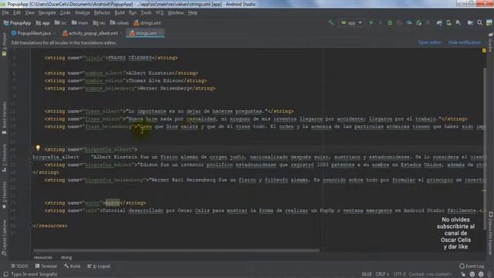
Task: Click the run with coverage icon
Action: pyautogui.click(x=400, y=22)
